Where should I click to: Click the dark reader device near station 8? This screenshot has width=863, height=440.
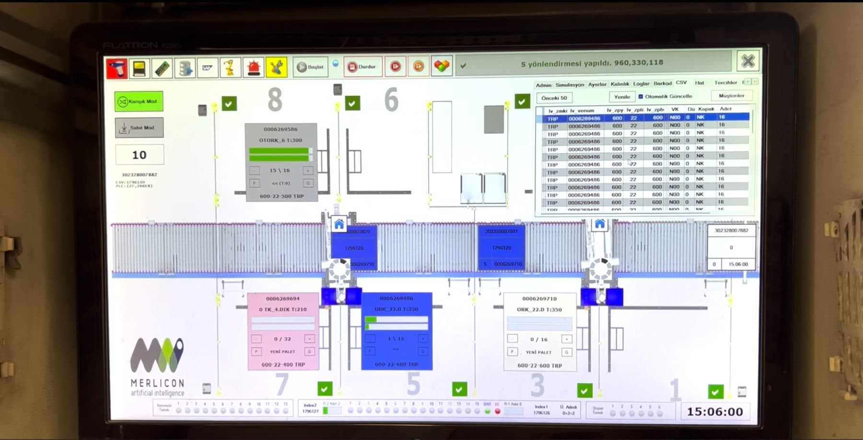click(x=202, y=110)
